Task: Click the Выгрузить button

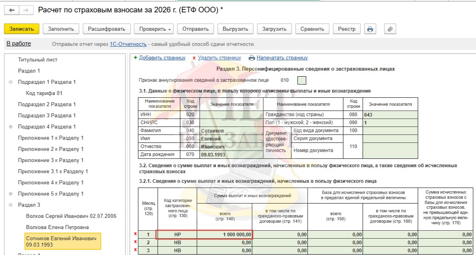Action: (x=235, y=29)
